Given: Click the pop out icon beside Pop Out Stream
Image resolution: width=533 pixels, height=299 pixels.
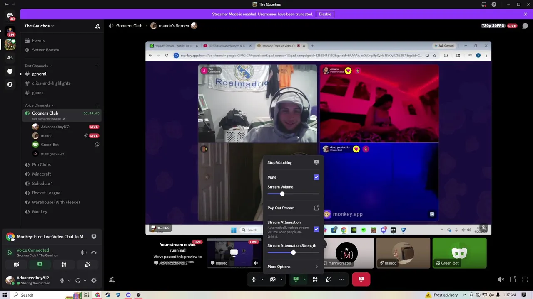Looking at the screenshot, I should pyautogui.click(x=316, y=208).
